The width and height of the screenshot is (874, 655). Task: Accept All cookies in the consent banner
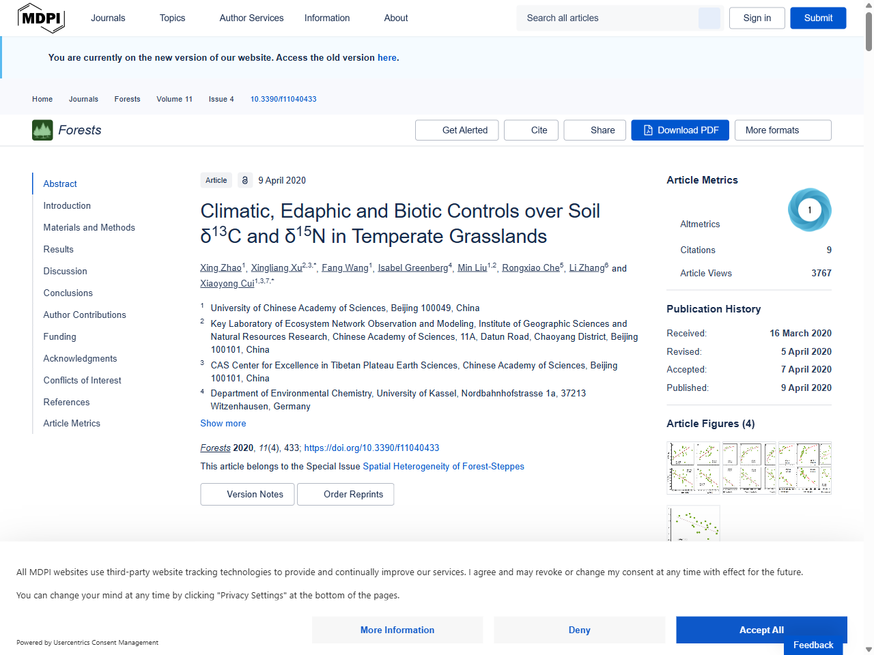coord(761,630)
